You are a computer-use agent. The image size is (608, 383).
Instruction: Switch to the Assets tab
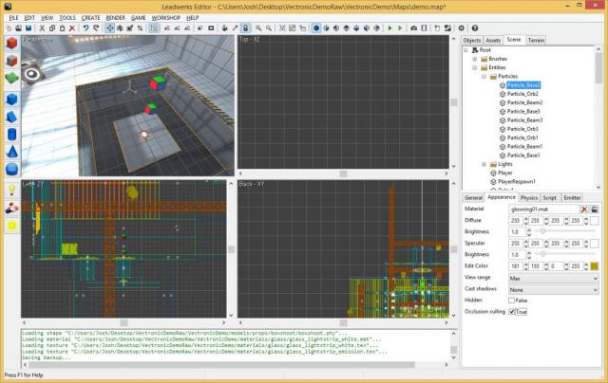[493, 41]
